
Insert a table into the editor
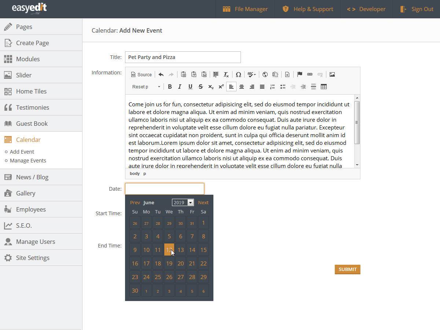point(324,87)
